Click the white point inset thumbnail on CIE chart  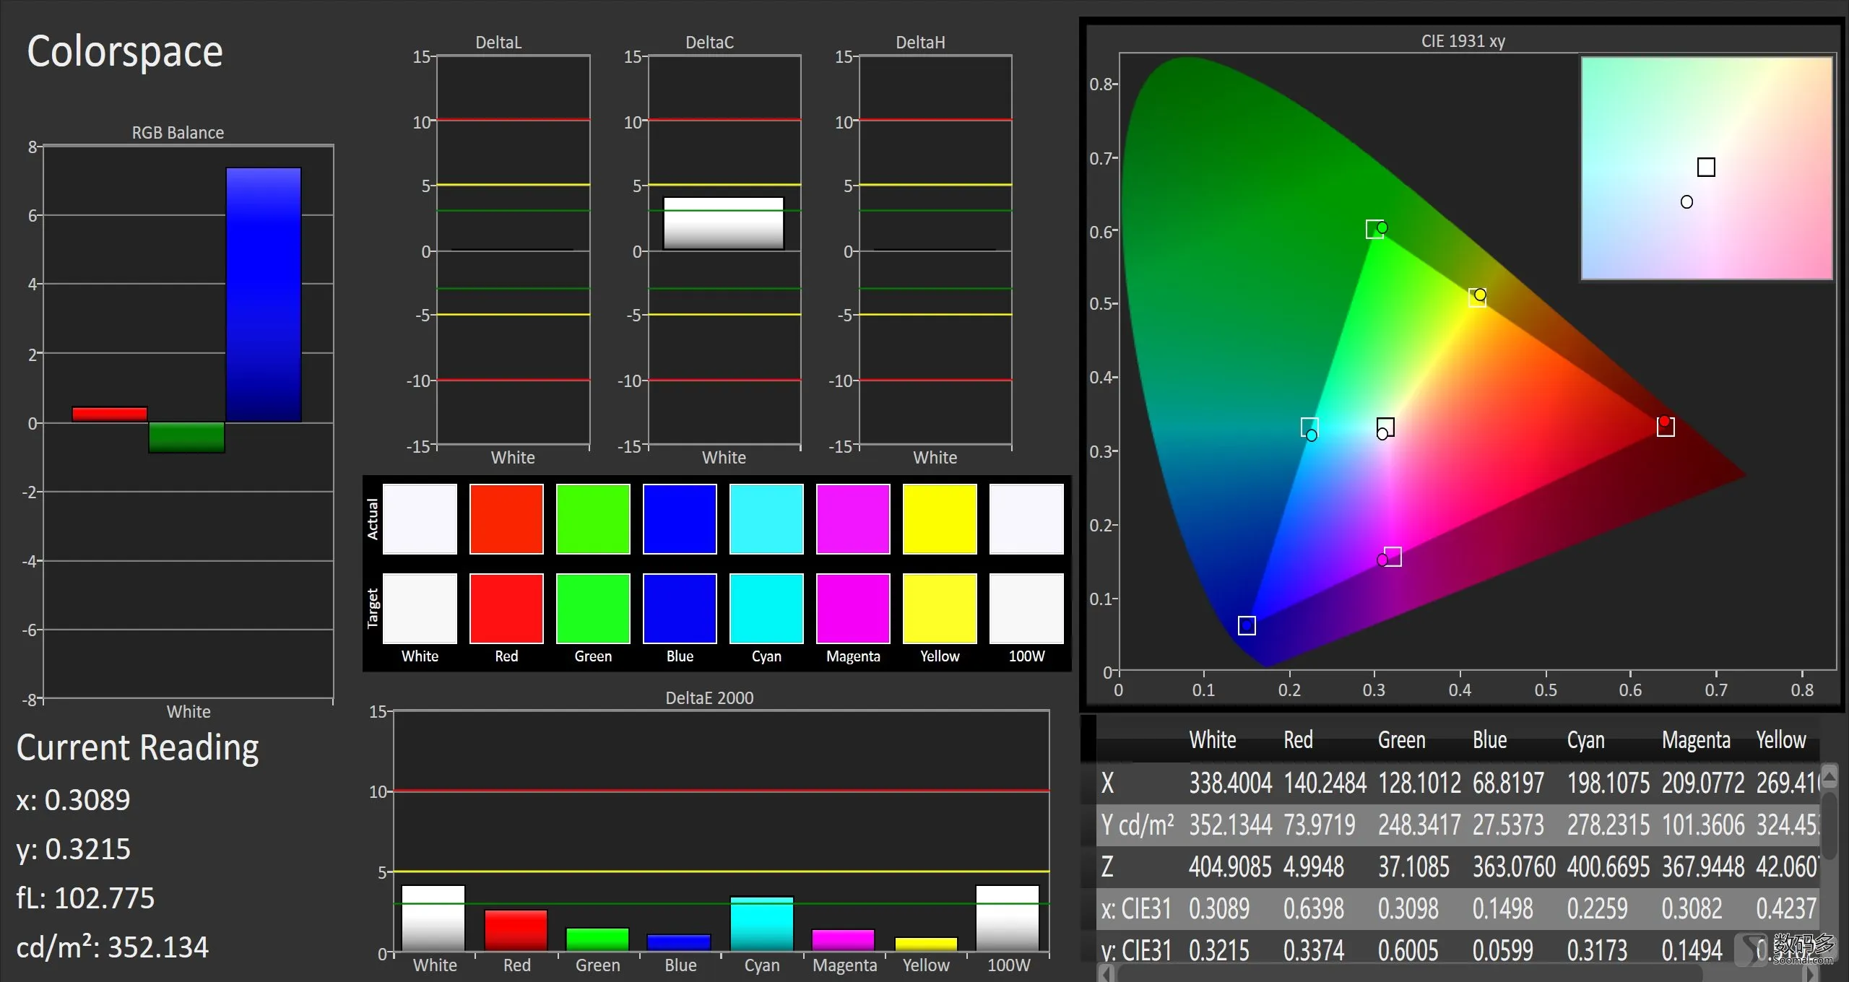pos(1707,168)
